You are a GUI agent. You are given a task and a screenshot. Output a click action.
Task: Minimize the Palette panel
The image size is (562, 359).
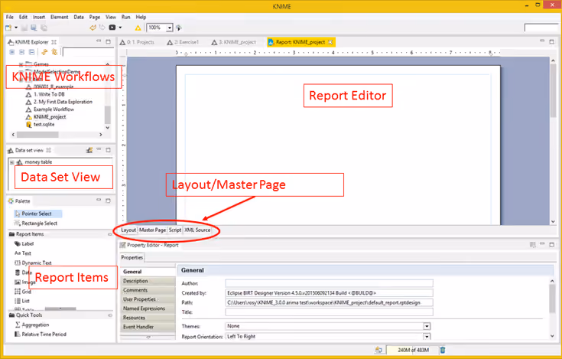tap(99, 200)
